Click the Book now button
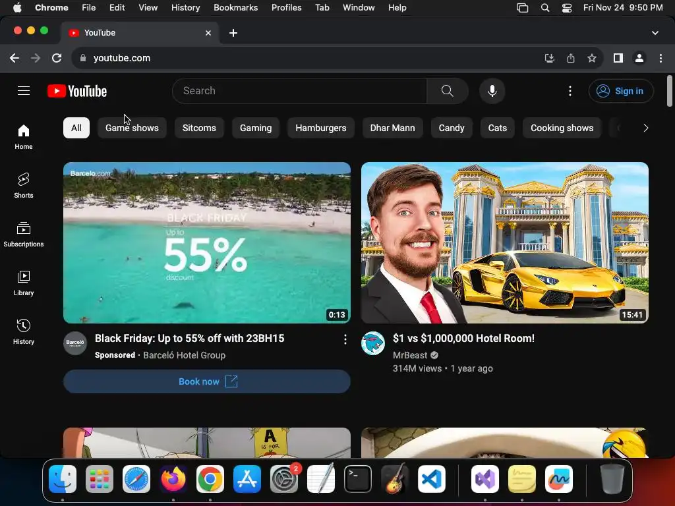 (x=206, y=381)
